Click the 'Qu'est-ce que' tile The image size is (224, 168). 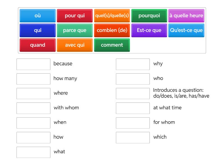[186, 30]
